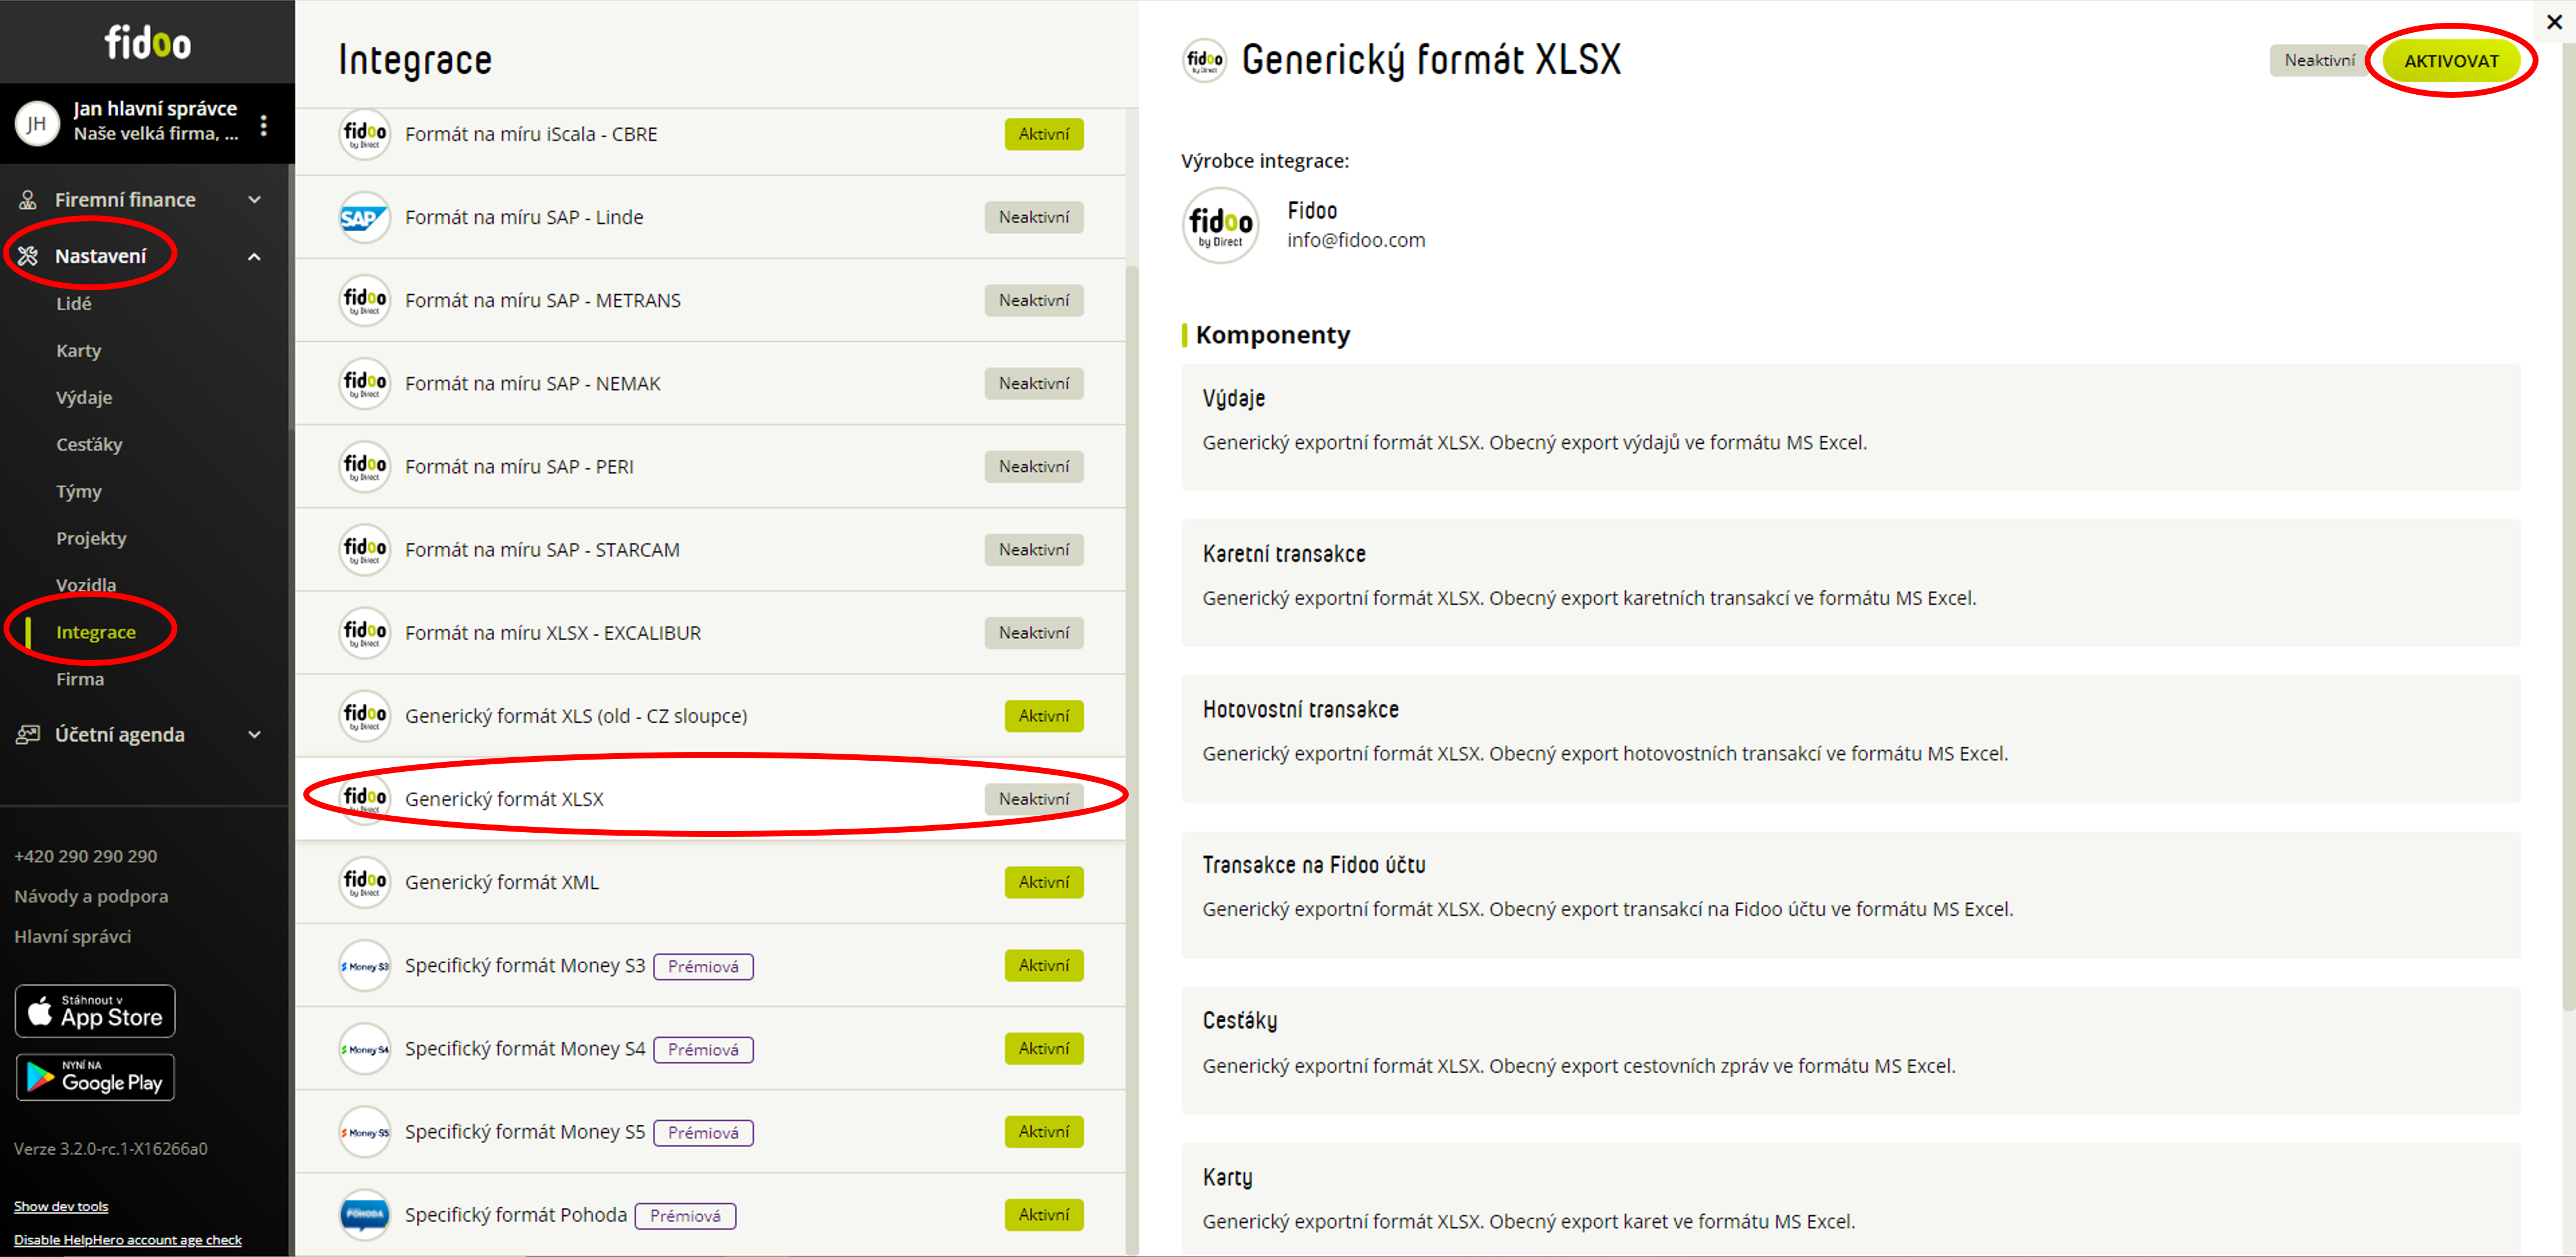This screenshot has width=2576, height=1257.
Task: Click Výdaje component card
Action: 1850,427
